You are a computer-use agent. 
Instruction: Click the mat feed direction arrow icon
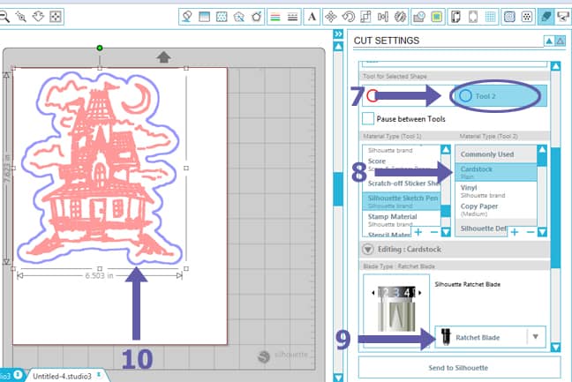[x=163, y=56]
